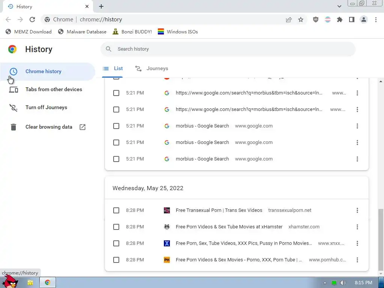Image resolution: width=384 pixels, height=288 pixels.
Task: Tick the checkbox for the transsexualporn.net entry
Action: [x=116, y=210]
